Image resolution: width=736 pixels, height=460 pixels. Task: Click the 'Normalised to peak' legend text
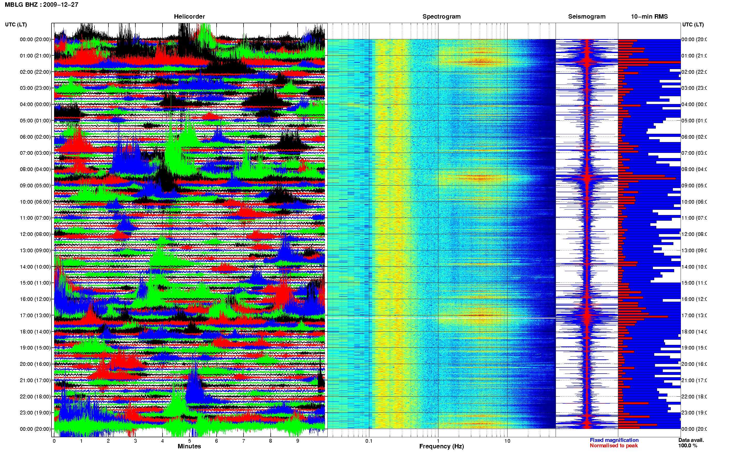(x=614, y=446)
